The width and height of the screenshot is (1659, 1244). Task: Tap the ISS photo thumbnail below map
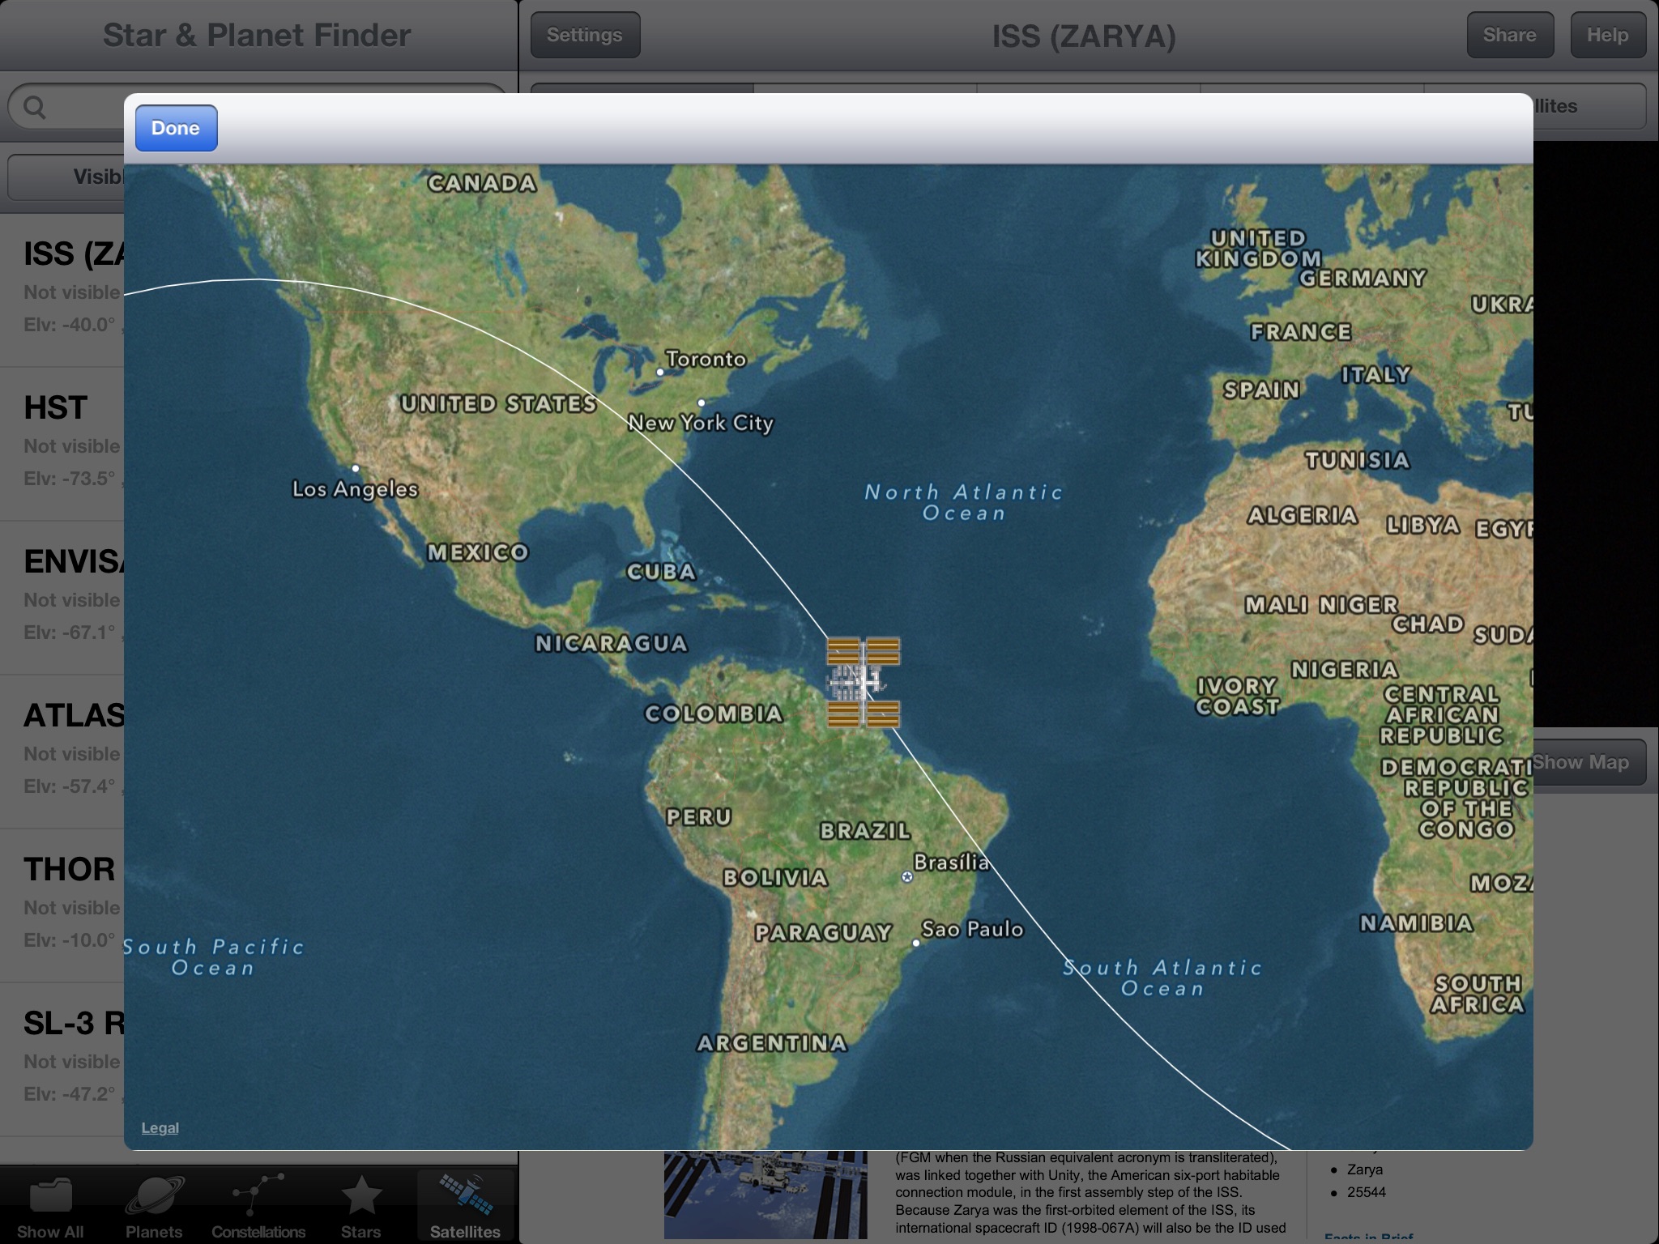tap(766, 1195)
